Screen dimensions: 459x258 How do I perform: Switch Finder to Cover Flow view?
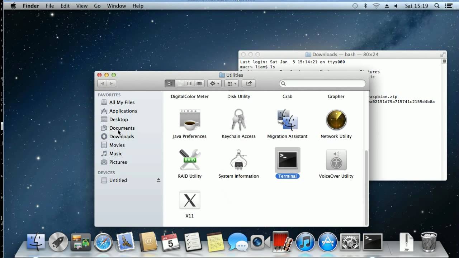[x=200, y=83]
